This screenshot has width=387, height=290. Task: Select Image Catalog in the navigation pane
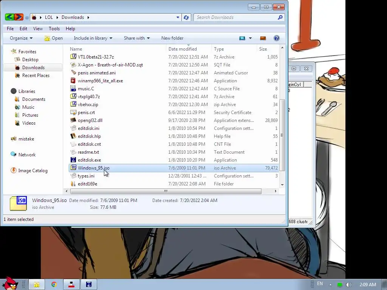tap(33, 170)
